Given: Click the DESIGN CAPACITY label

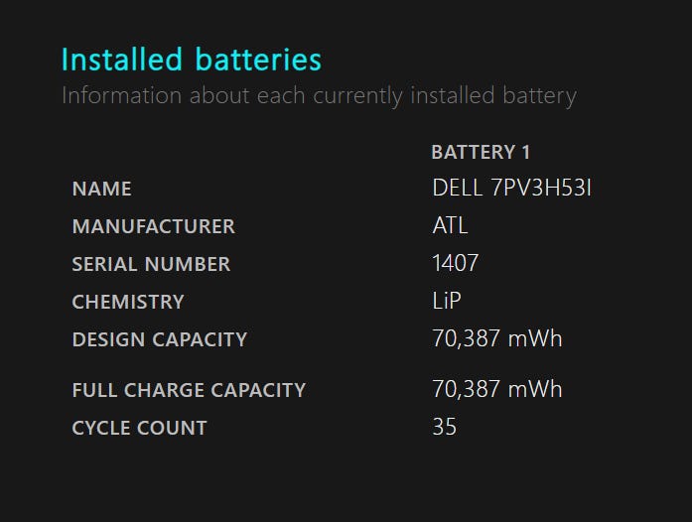Looking at the screenshot, I should pos(159,339).
